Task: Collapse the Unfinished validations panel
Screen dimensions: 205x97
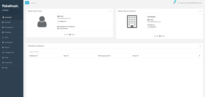Action: pos(199,46)
